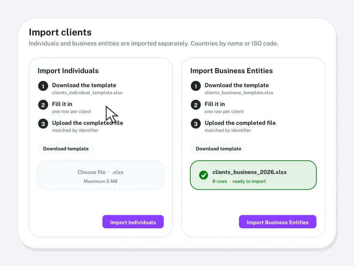
Task: Click the '8 rows · ready to import' status
Action: [x=239, y=181]
